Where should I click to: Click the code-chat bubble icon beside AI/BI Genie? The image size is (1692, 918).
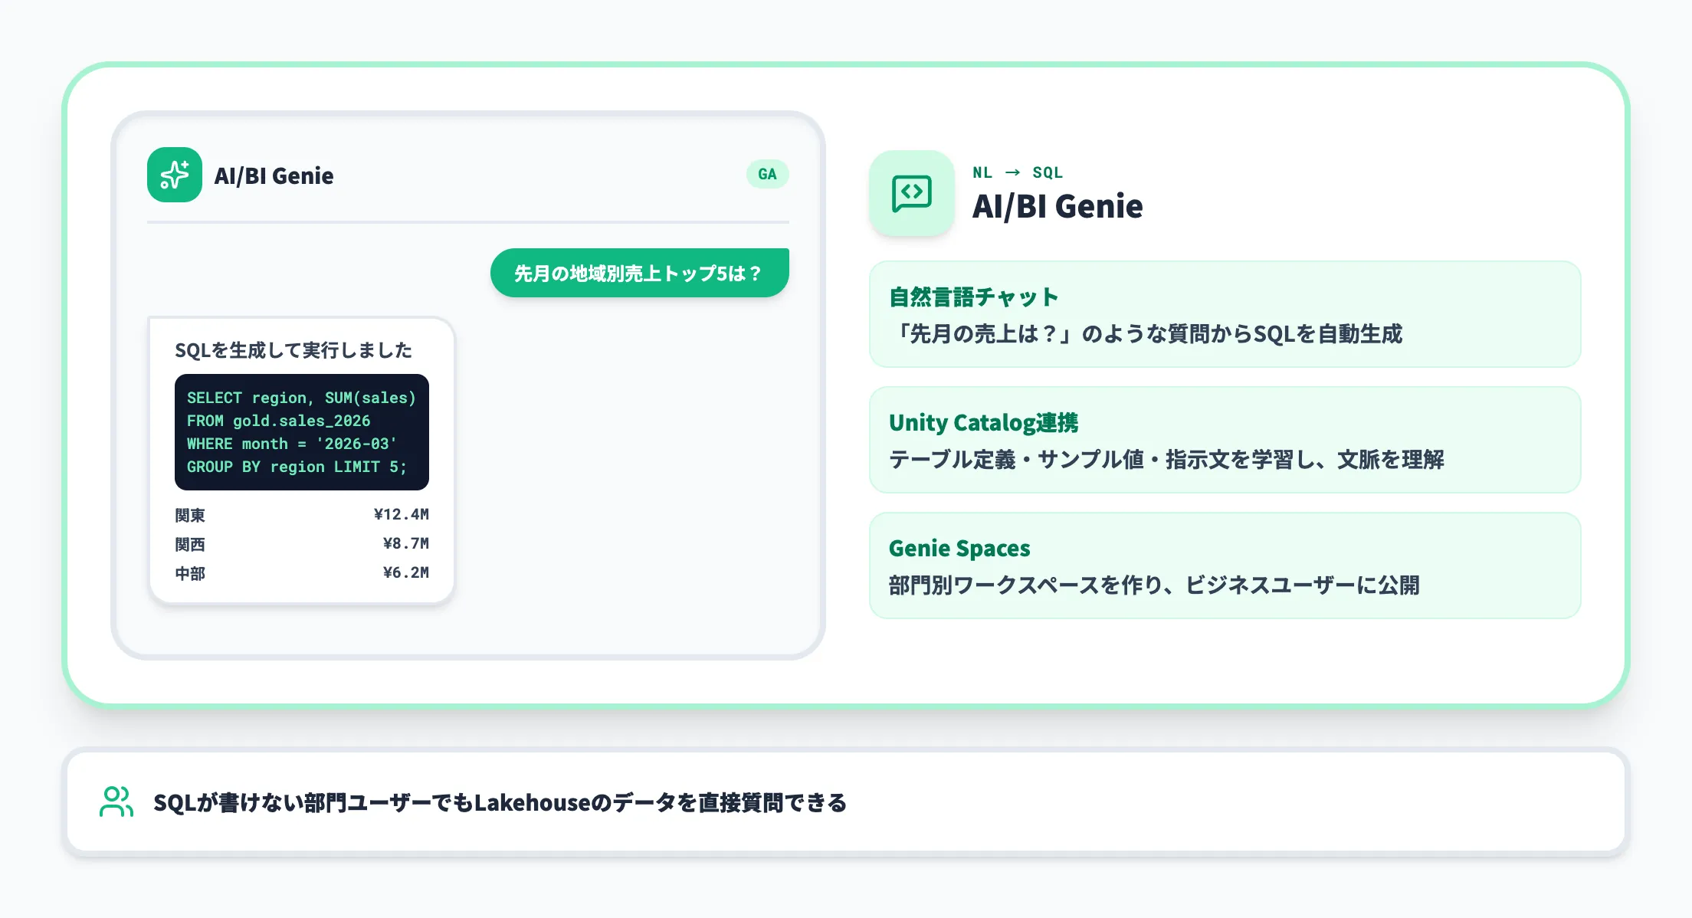pos(912,194)
